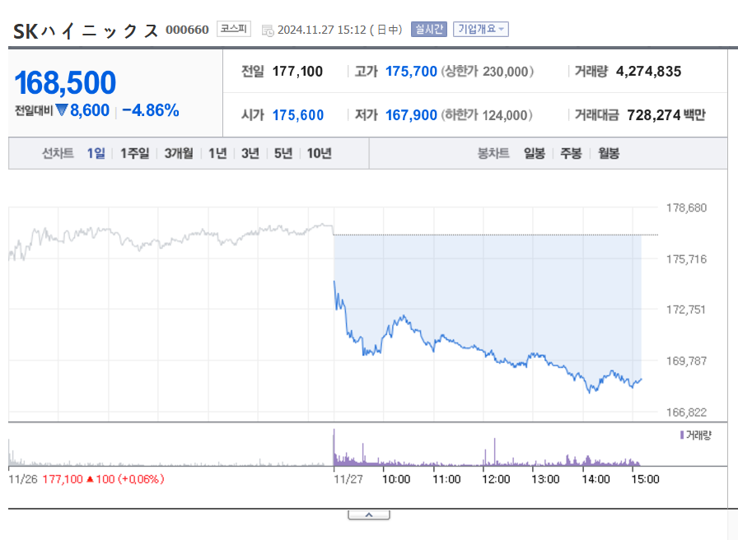The width and height of the screenshot is (738, 540).
Task: Click the down triangle price-change icon
Action: tap(62, 110)
